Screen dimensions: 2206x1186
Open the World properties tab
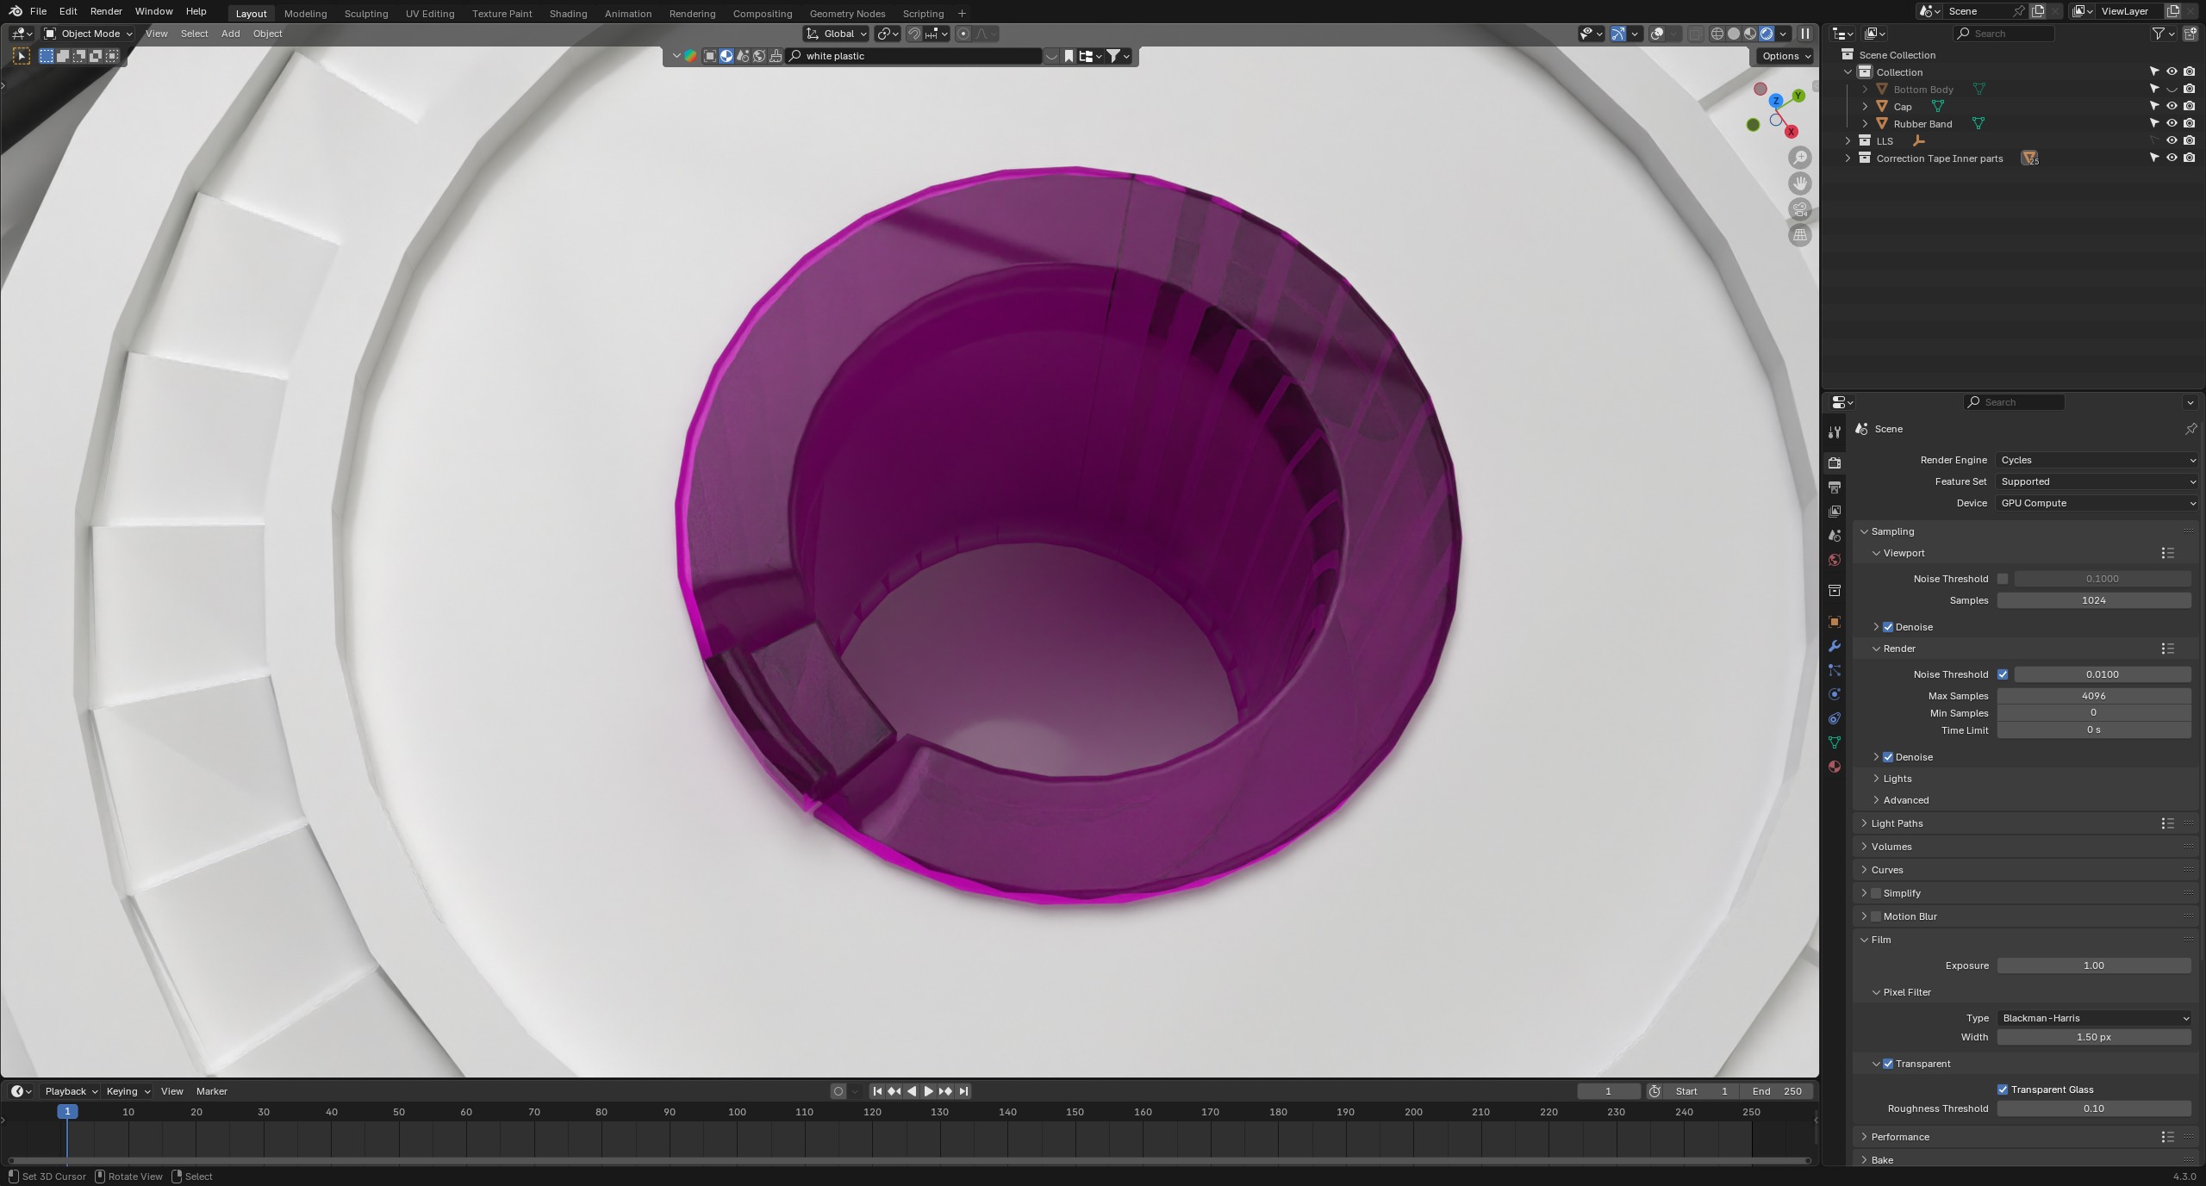click(1835, 560)
